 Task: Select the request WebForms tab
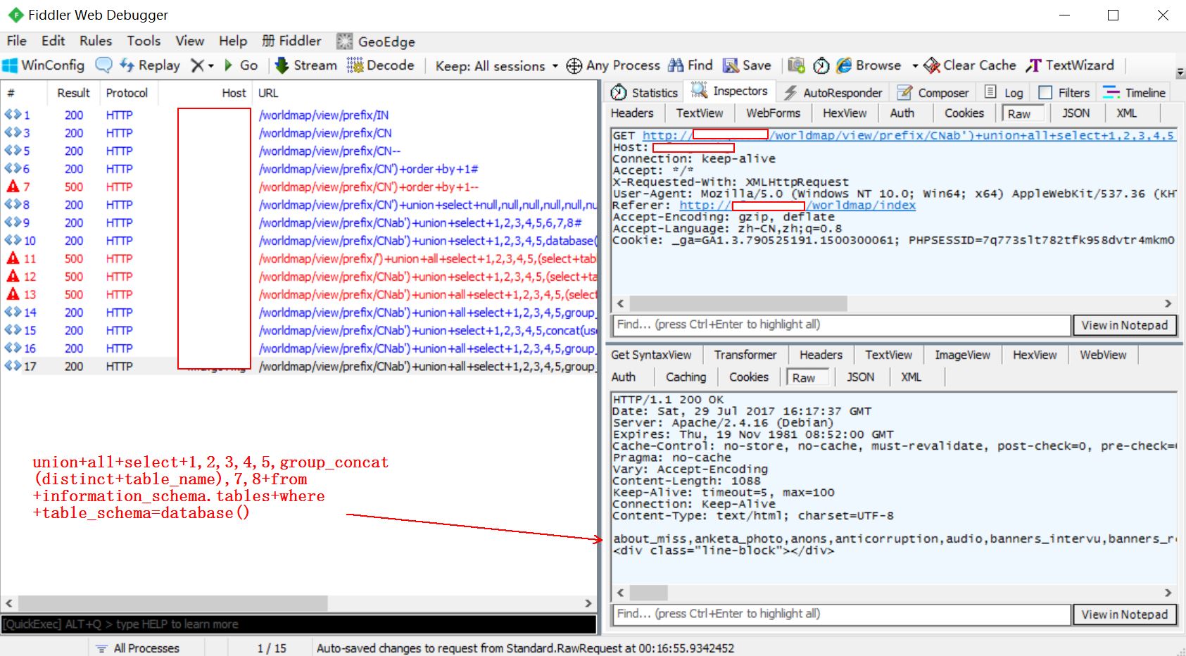[x=773, y=113]
